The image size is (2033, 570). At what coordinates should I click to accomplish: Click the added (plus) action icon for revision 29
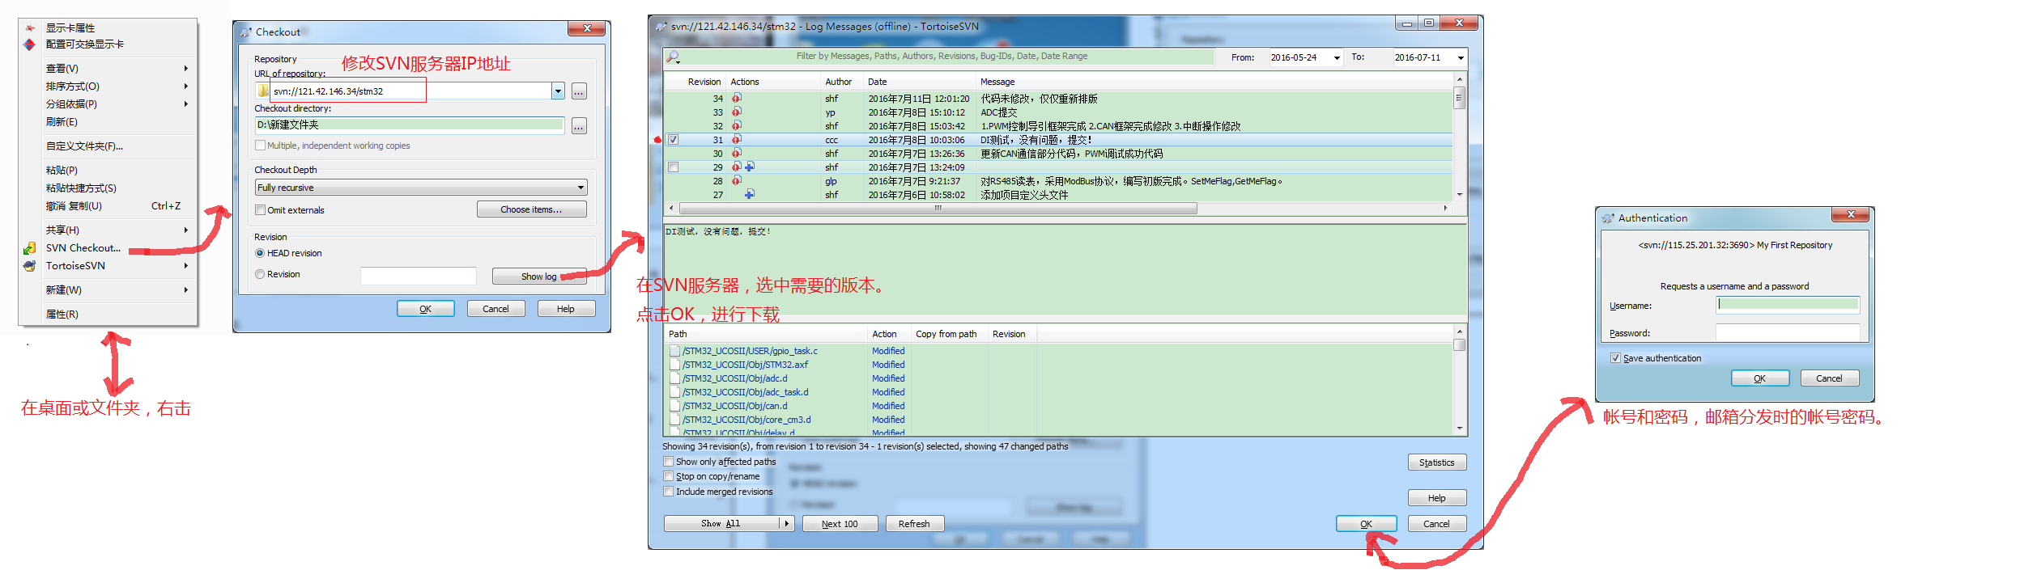(750, 167)
